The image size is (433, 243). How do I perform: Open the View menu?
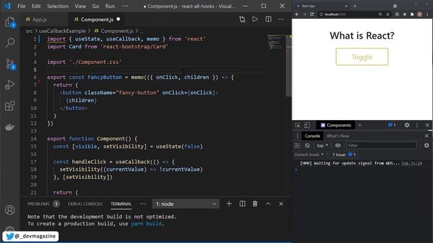pyautogui.click(x=80, y=6)
